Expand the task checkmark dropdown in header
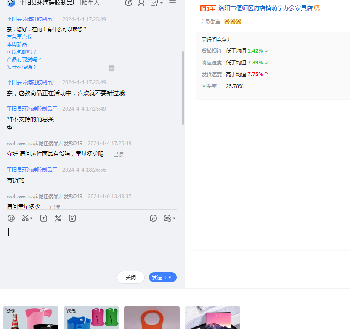This screenshot has height=329, width=350. (x=162, y=3)
